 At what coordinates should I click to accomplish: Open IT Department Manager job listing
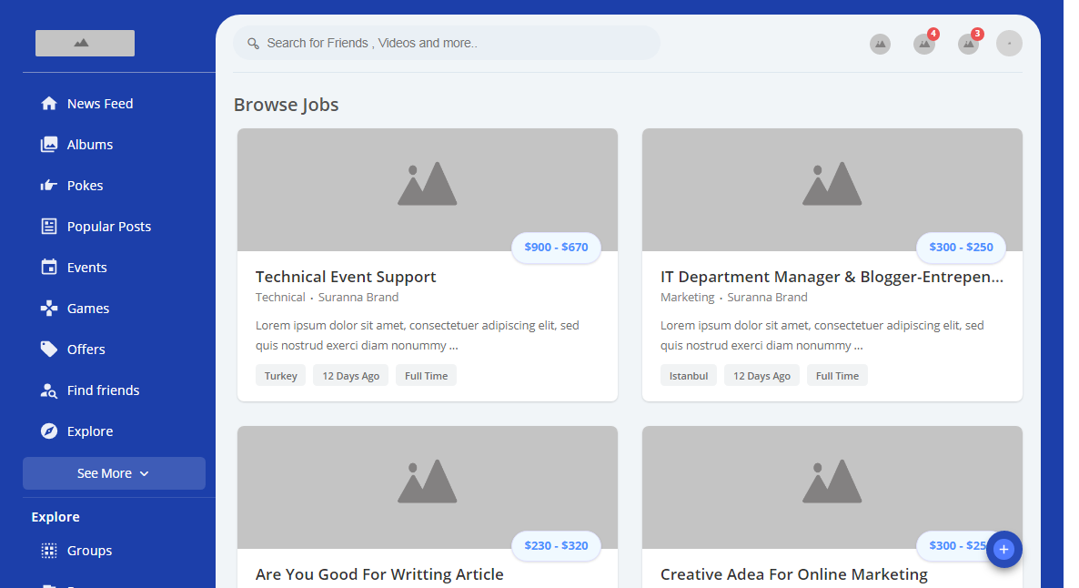pyautogui.click(x=832, y=277)
